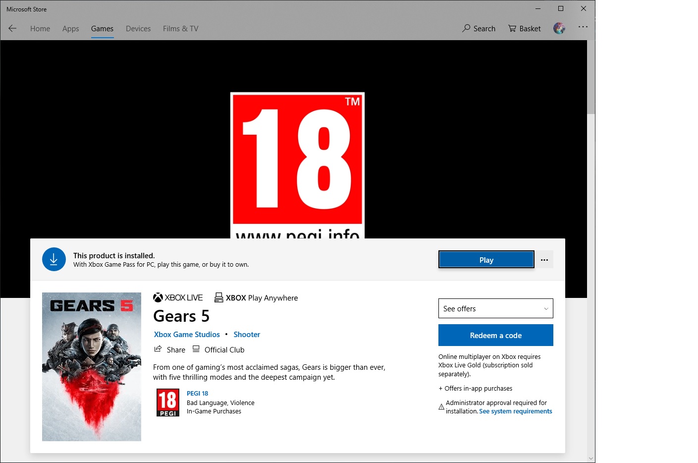Close the Microsoft Store window
698x463 pixels.
click(584, 8)
